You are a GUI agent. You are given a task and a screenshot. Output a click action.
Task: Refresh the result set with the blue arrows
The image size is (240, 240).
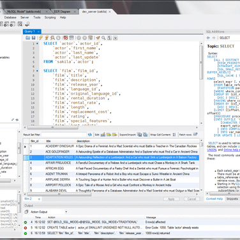90,135
